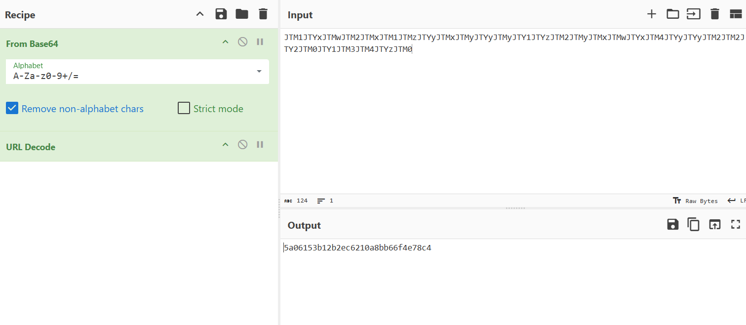Screen dimensions: 746x325
Task: Collapse the From Base64 operation
Action: pos(225,42)
